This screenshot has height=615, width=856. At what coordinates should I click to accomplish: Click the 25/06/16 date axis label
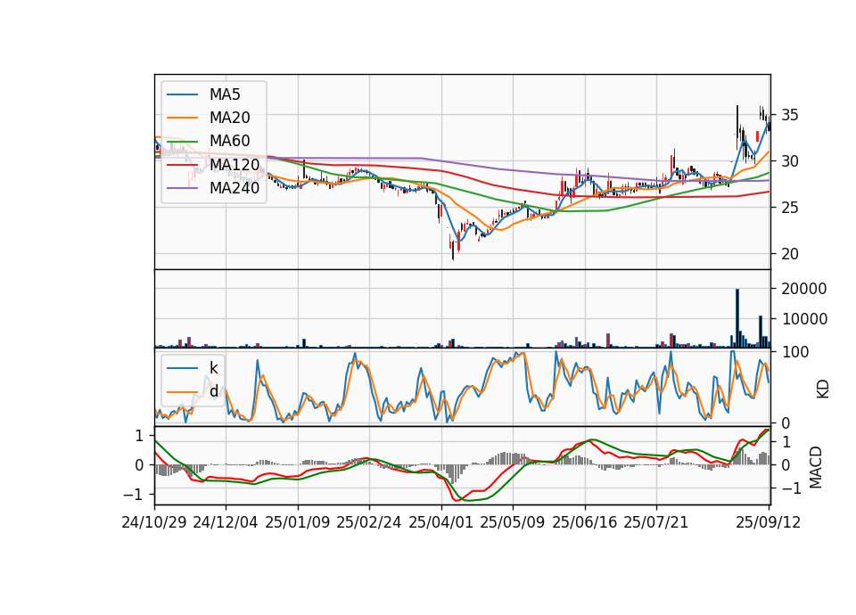[585, 522]
